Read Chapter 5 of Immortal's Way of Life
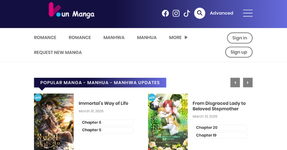The height and width of the screenshot is (150, 287). click(x=106, y=130)
